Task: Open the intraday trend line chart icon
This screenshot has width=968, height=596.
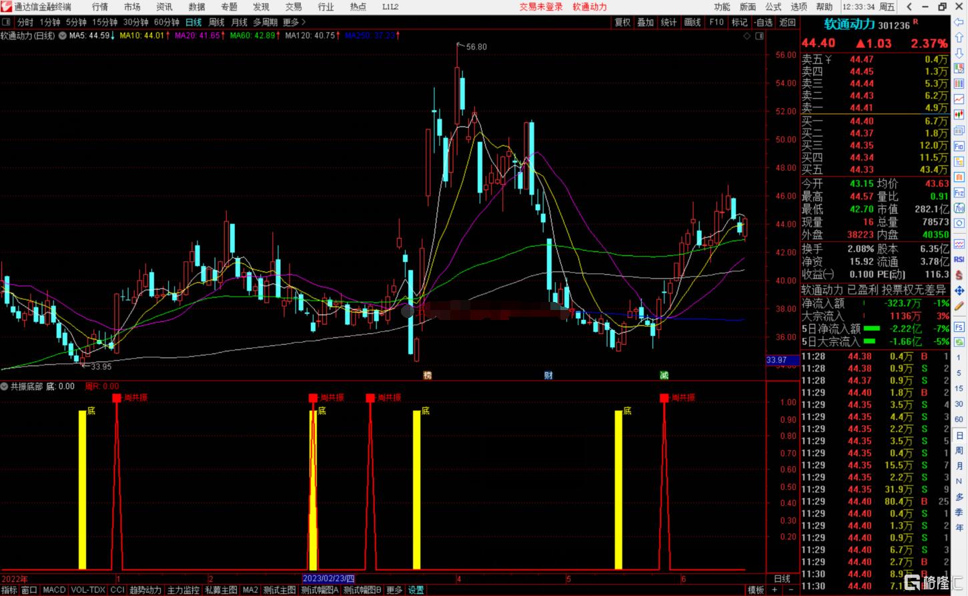Action: [959, 99]
